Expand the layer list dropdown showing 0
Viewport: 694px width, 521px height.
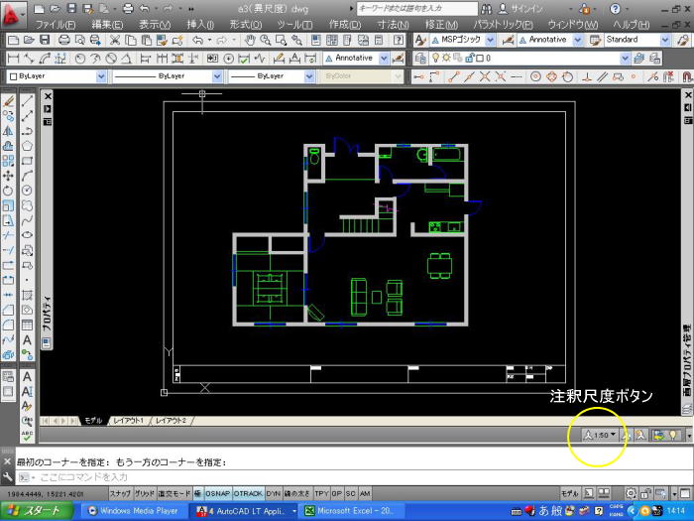(x=625, y=58)
